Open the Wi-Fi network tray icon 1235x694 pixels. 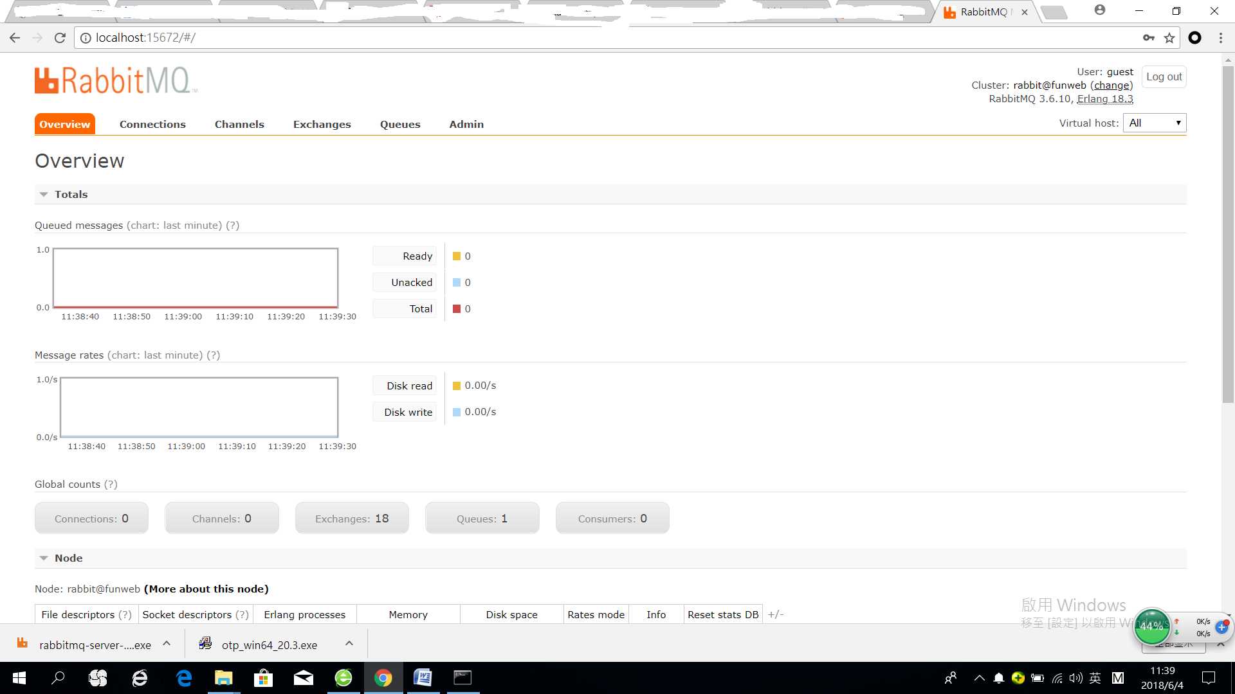pyautogui.click(x=1057, y=678)
